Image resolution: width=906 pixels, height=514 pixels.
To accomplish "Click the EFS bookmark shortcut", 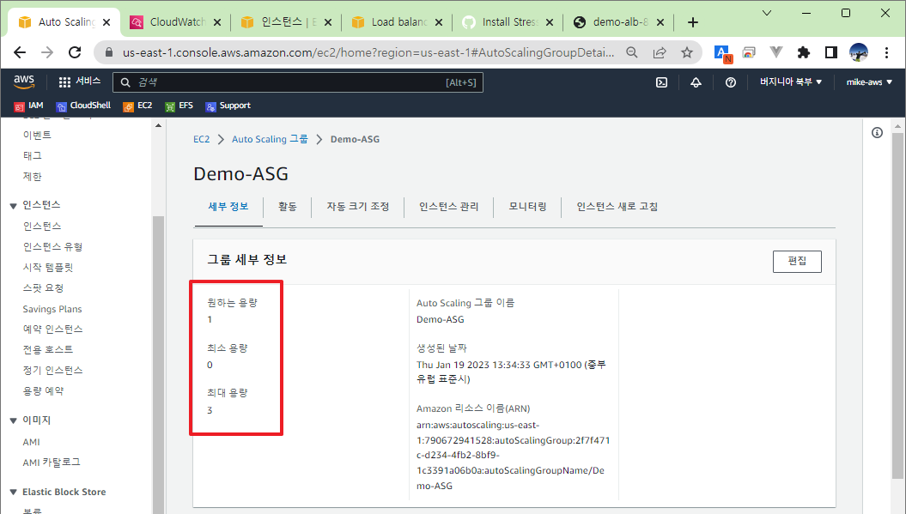I will (x=179, y=106).
